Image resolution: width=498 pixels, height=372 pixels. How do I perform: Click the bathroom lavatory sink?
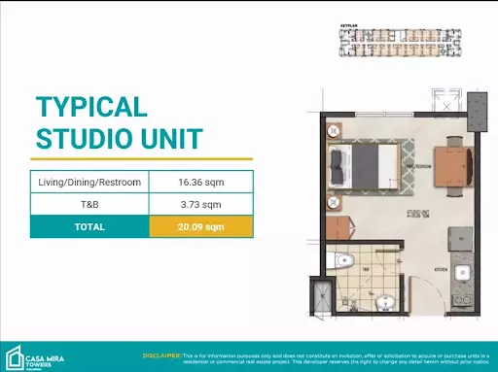385,303
